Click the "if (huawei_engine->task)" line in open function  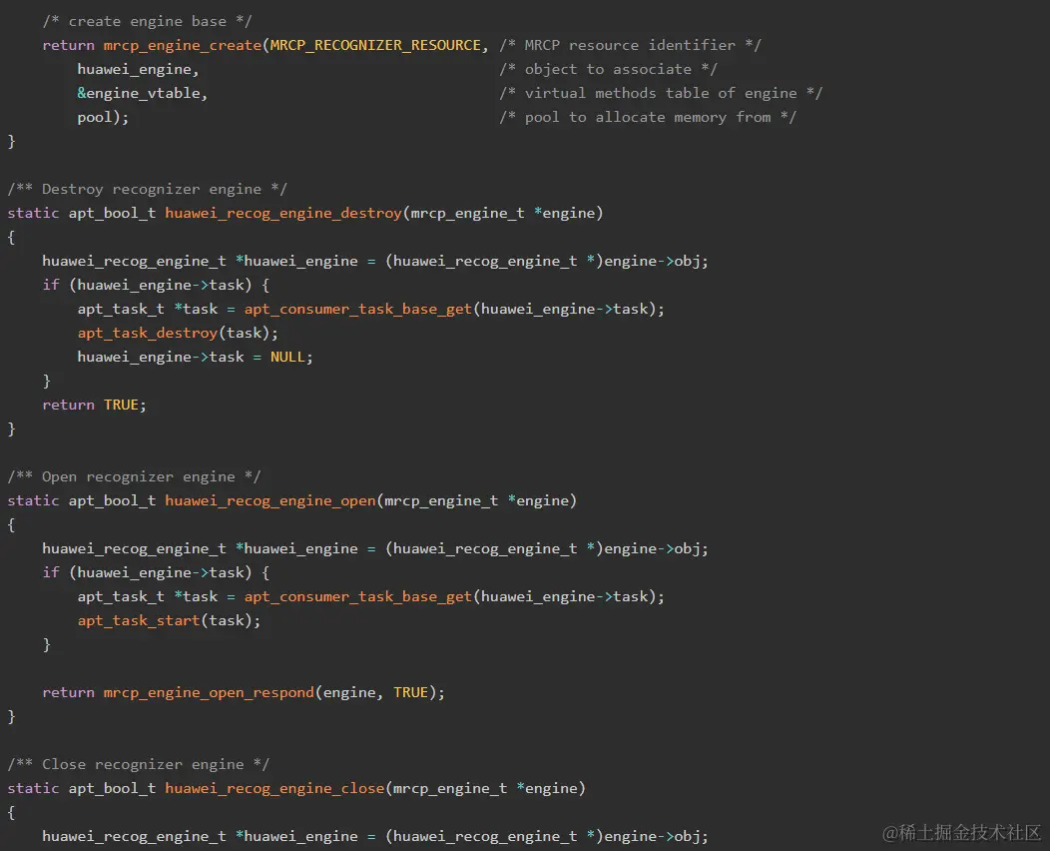[156, 573]
